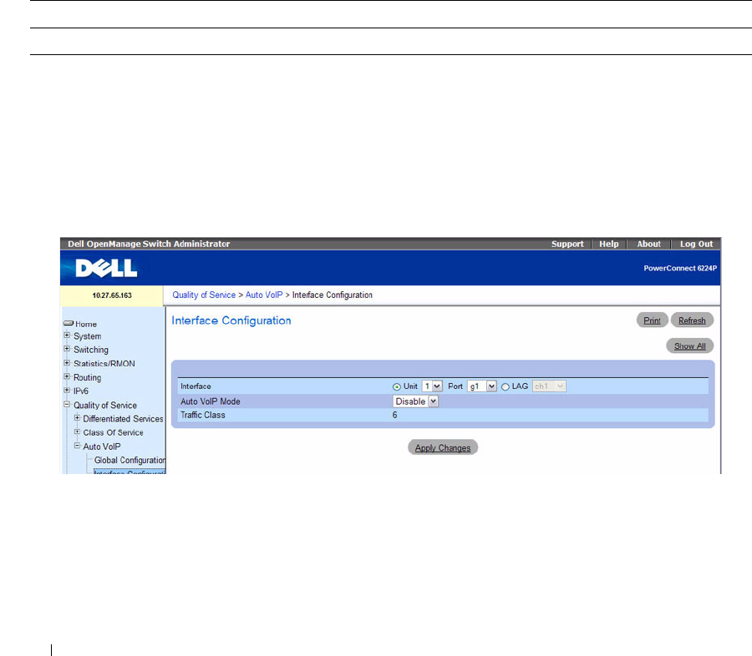Open the Port g1 dropdown
Image resolution: width=752 pixels, height=656 pixels.
[x=482, y=386]
